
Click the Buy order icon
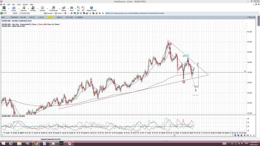78,9
